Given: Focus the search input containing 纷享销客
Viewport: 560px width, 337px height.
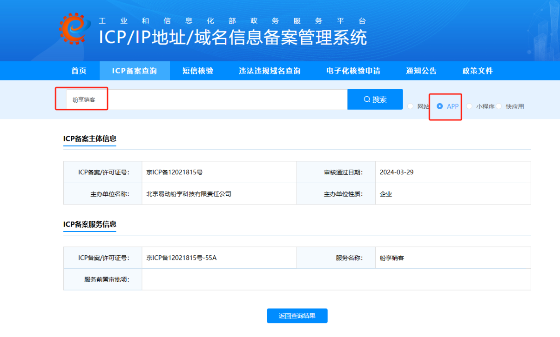Looking at the screenshot, I should pyautogui.click(x=207, y=99).
